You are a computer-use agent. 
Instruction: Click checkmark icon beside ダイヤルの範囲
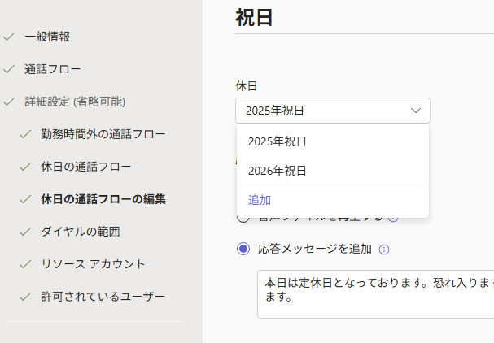tap(25, 232)
